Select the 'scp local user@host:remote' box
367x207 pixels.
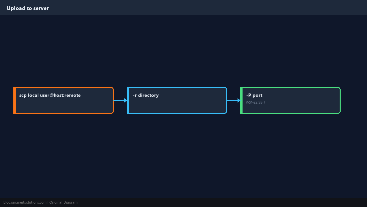pyautogui.click(x=63, y=100)
